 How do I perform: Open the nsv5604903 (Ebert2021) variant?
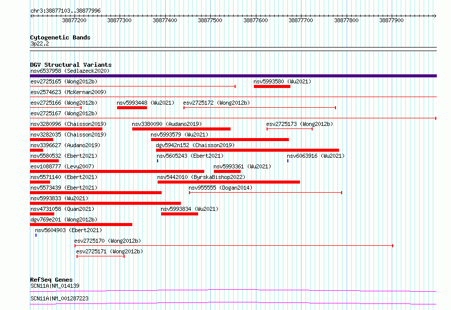[68, 230]
